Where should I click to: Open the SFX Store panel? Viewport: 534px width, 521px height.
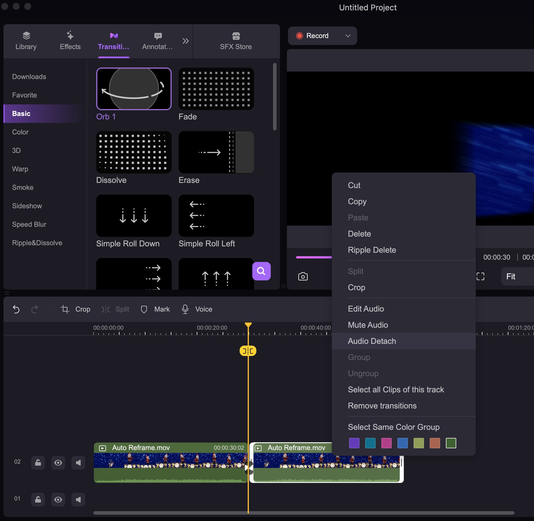tap(236, 41)
